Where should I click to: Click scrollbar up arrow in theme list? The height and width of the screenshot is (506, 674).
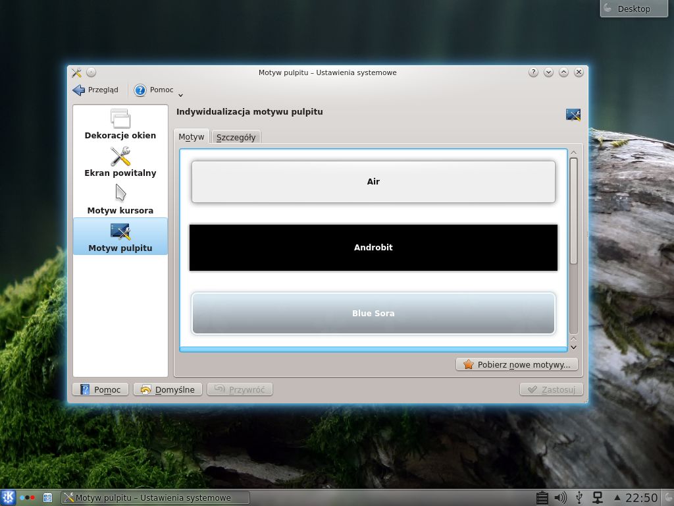(x=573, y=153)
